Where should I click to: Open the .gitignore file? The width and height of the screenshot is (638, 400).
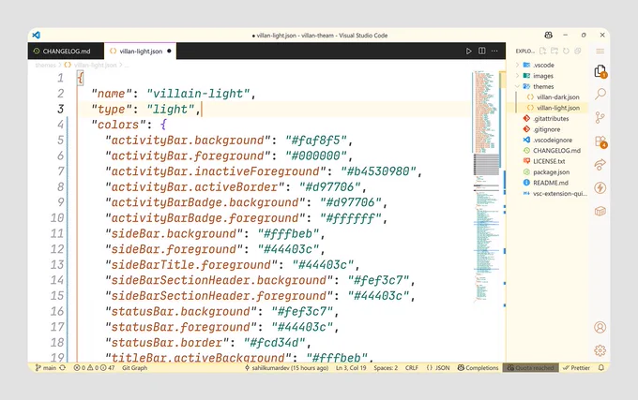click(548, 129)
